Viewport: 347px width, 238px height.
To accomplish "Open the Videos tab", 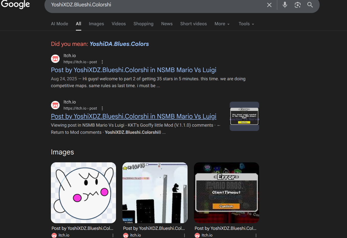I will point(119,24).
